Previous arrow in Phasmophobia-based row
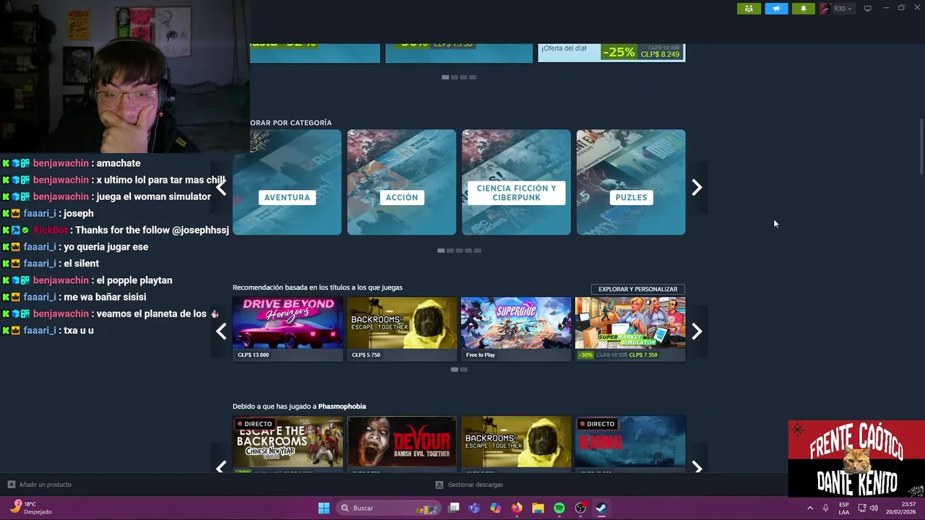925x520 pixels. point(221,467)
